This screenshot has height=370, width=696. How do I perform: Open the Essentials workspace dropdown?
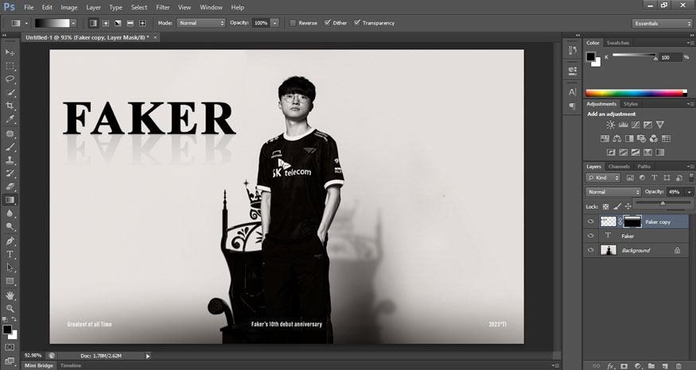pos(662,24)
